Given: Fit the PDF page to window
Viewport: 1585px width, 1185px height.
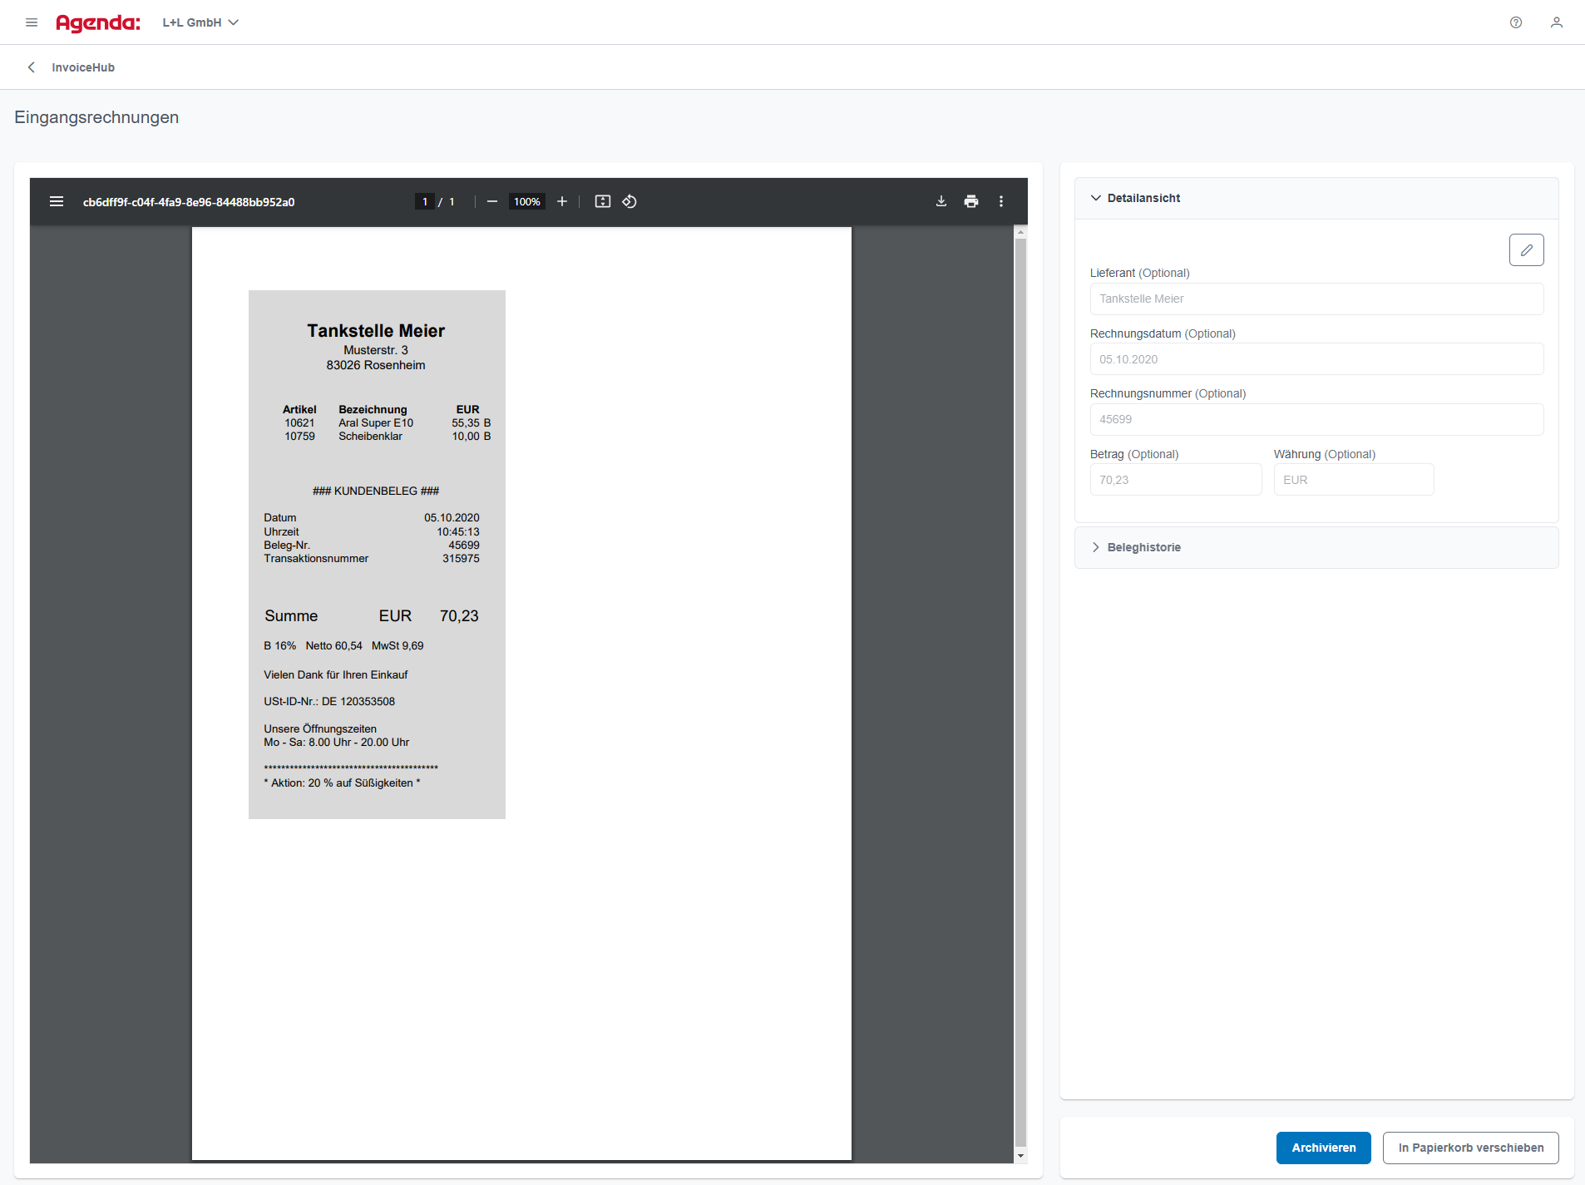Looking at the screenshot, I should click(603, 201).
